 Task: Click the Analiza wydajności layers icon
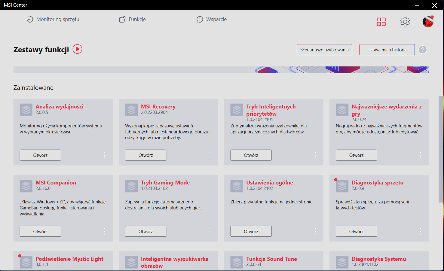point(26,110)
